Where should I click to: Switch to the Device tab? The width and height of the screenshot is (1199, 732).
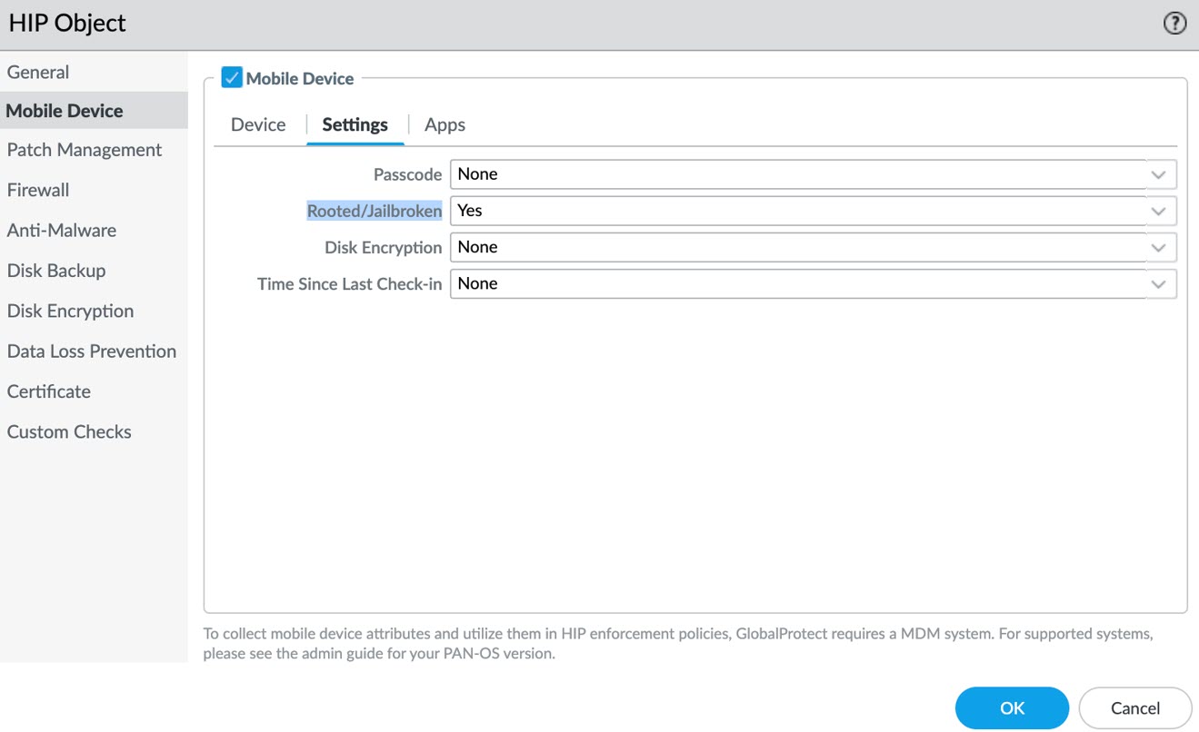[258, 124]
